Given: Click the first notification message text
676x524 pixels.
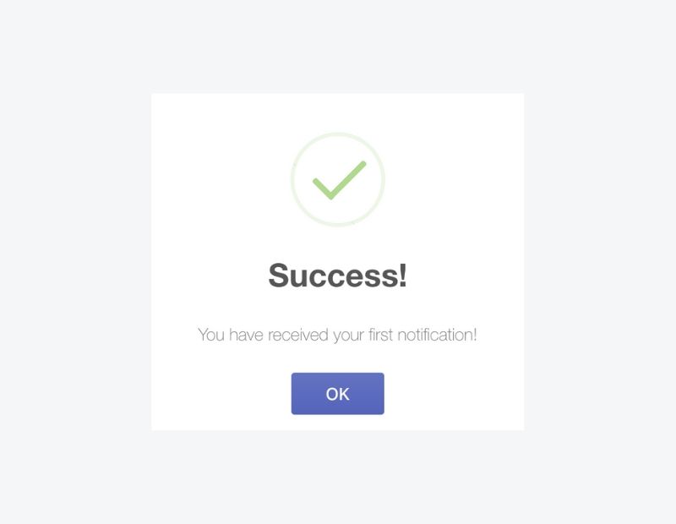Looking at the screenshot, I should pos(337,335).
